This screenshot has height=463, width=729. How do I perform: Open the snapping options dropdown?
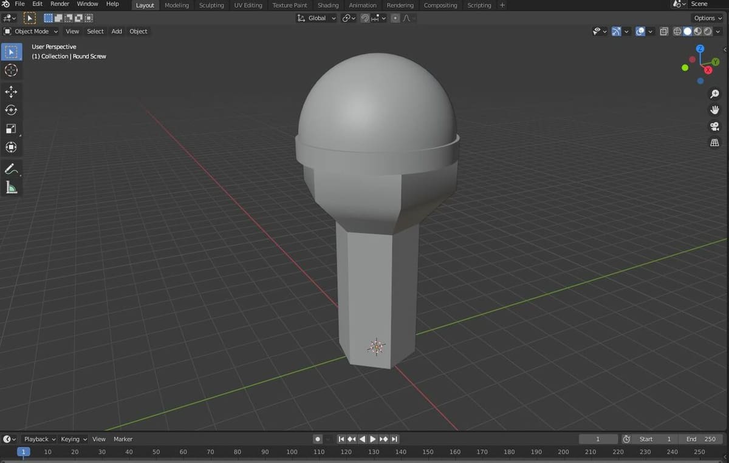click(x=383, y=18)
